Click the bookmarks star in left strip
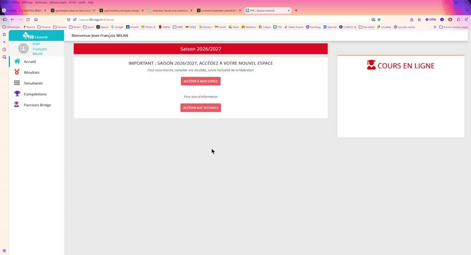 click(x=4, y=34)
